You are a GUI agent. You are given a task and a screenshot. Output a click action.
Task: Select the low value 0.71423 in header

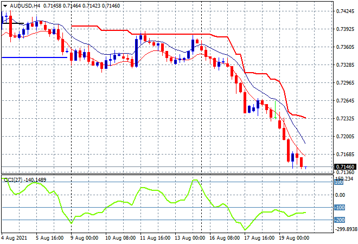point(91,6)
